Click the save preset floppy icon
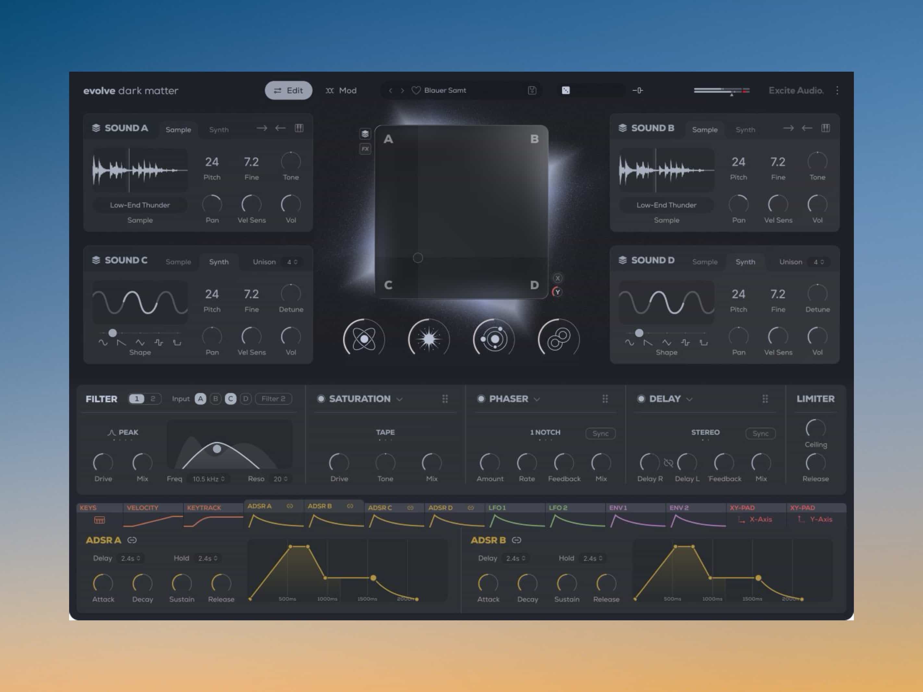 tap(532, 90)
